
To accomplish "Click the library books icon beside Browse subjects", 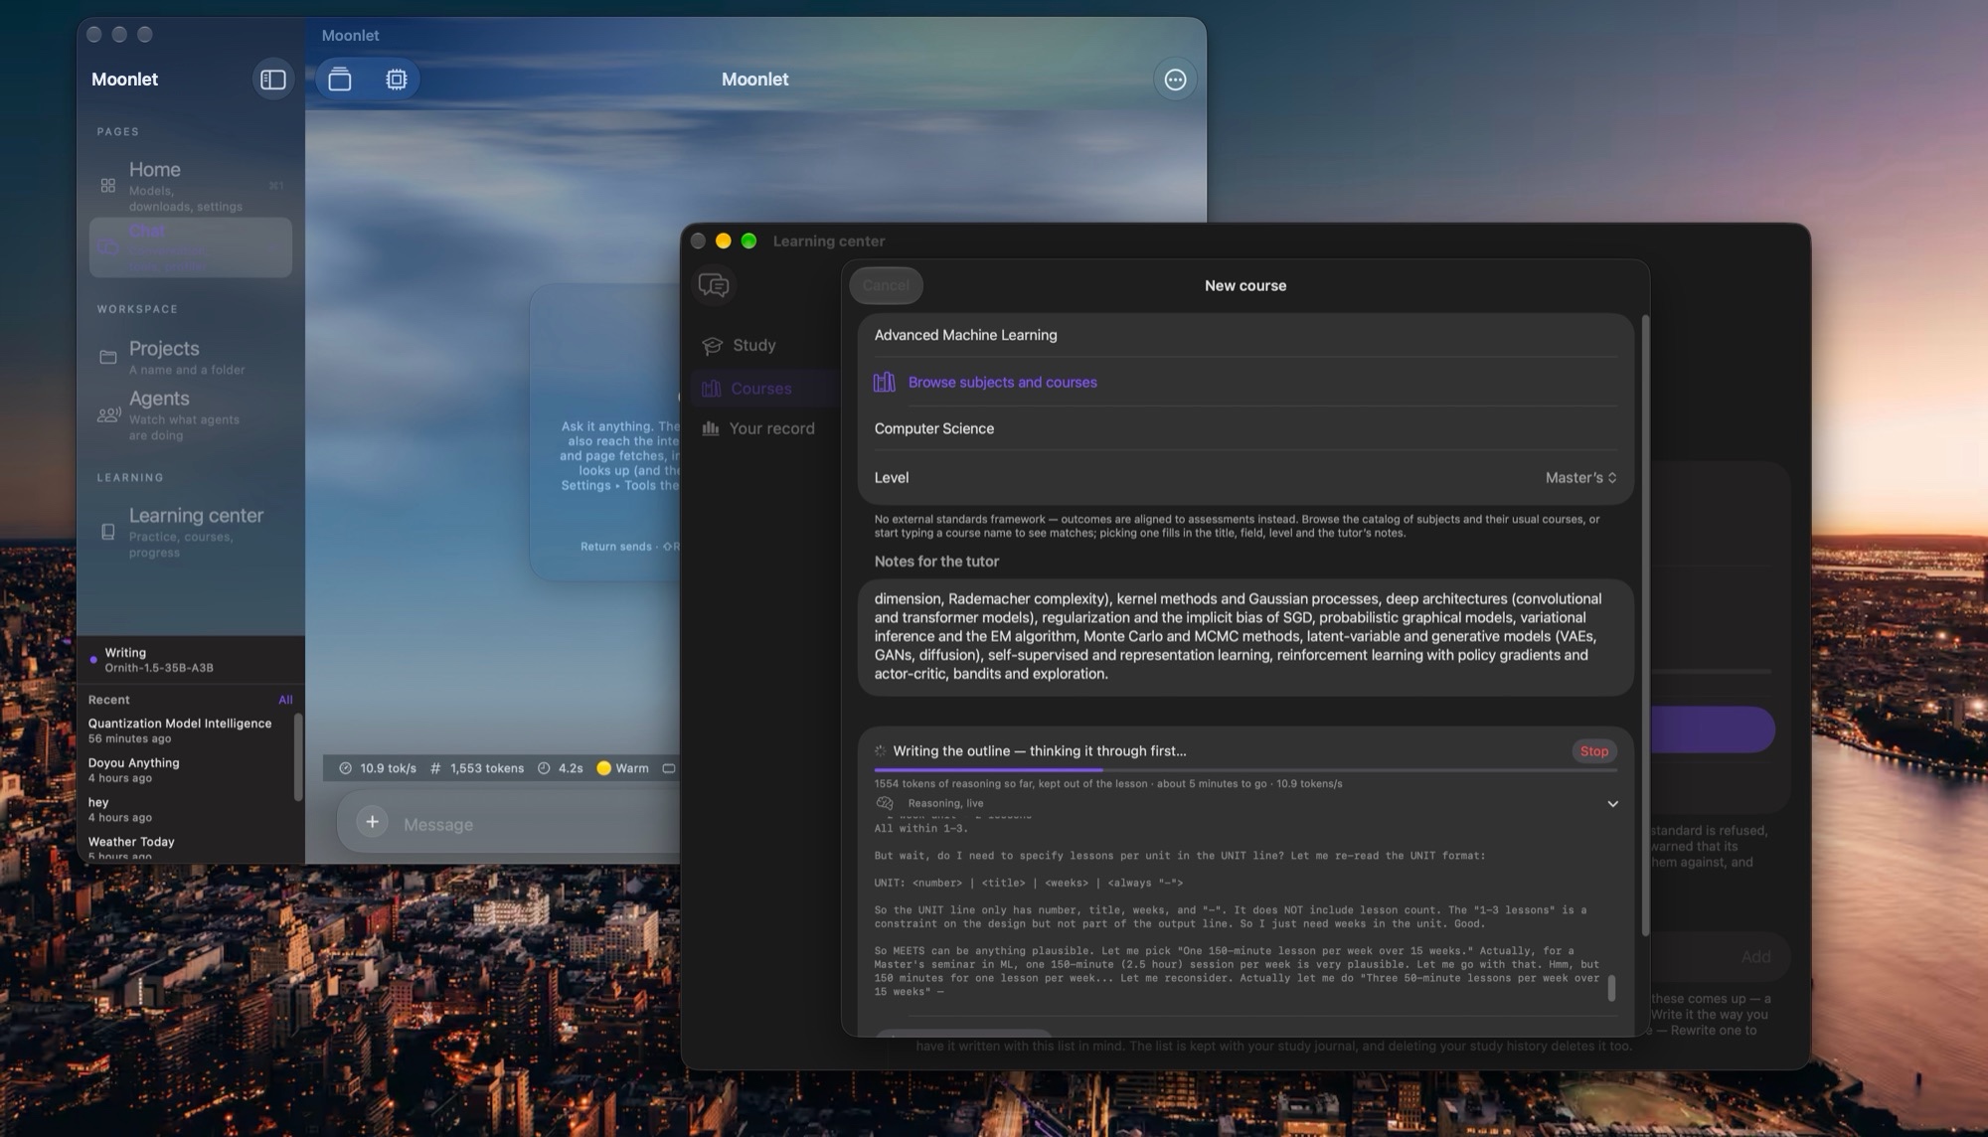I will click(884, 383).
